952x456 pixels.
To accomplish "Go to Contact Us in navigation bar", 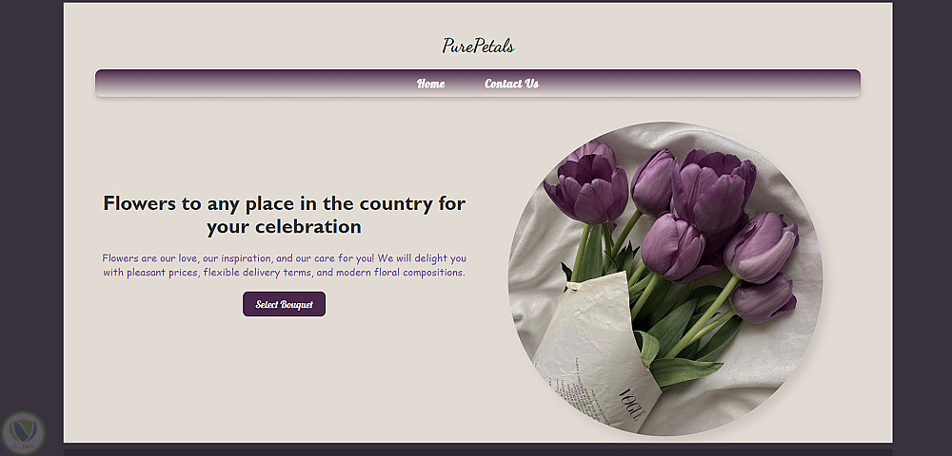I will pyautogui.click(x=511, y=84).
